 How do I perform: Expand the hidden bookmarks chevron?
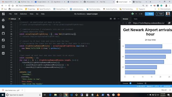coord(155,9)
